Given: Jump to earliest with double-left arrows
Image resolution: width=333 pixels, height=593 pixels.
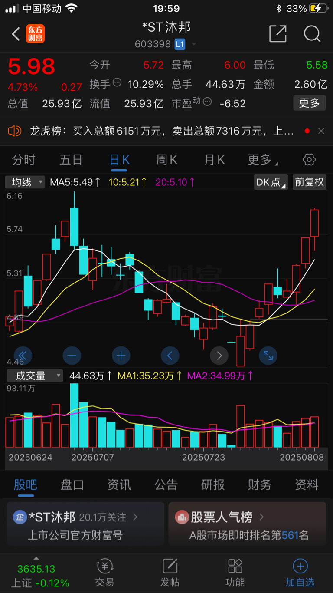Looking at the screenshot, I should 23,356.
